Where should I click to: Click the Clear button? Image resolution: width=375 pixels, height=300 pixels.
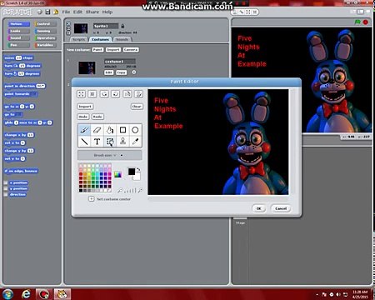pyautogui.click(x=137, y=107)
